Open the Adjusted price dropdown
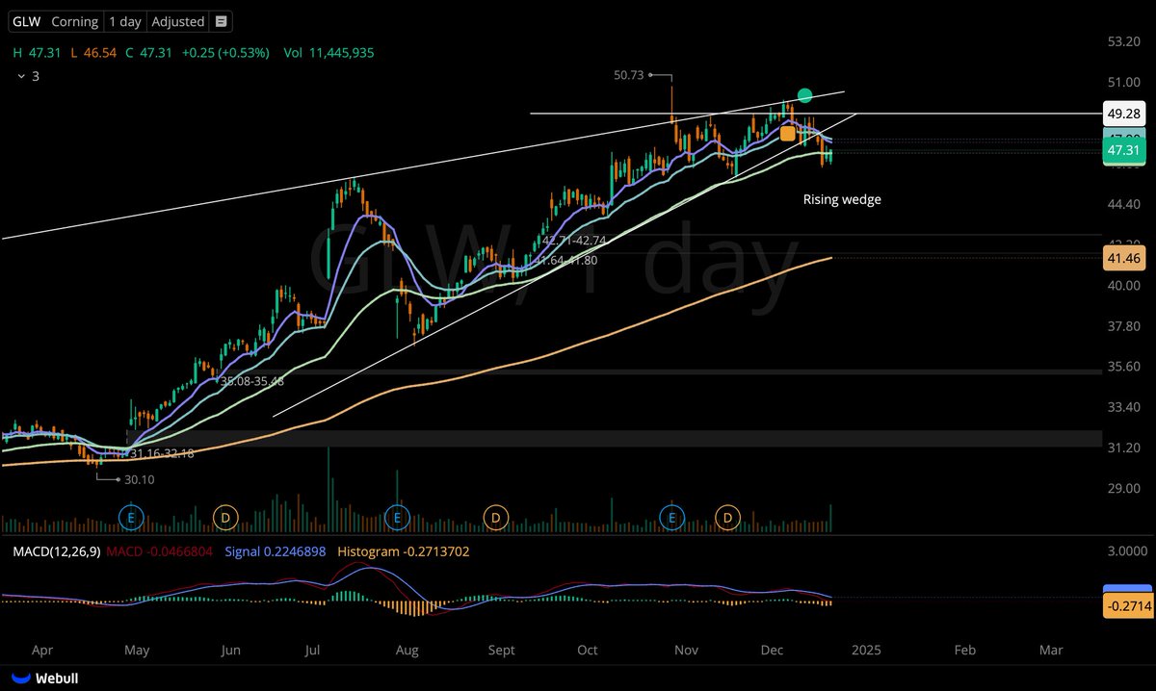 pos(177,21)
